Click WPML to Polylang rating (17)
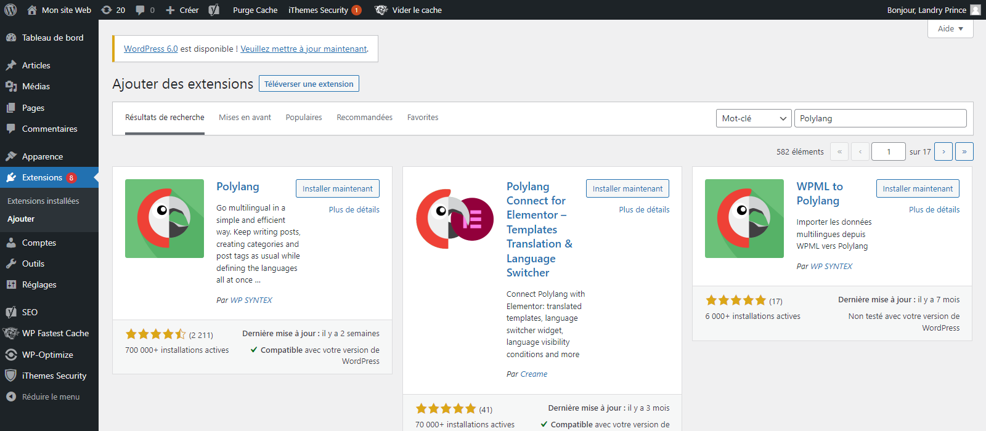Viewport: 986px width, 431px height. [744, 300]
